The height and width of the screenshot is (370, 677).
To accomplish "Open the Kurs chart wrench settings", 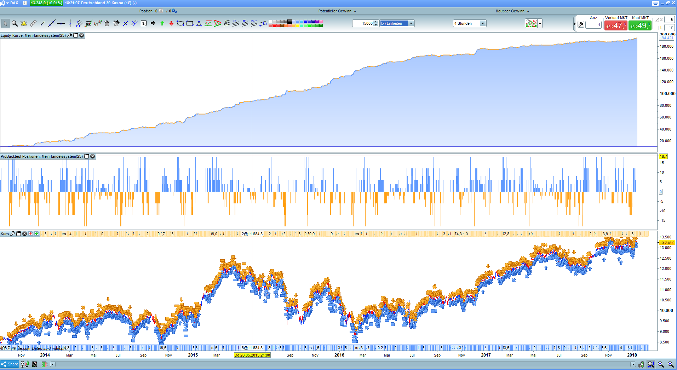I will 13,234.
